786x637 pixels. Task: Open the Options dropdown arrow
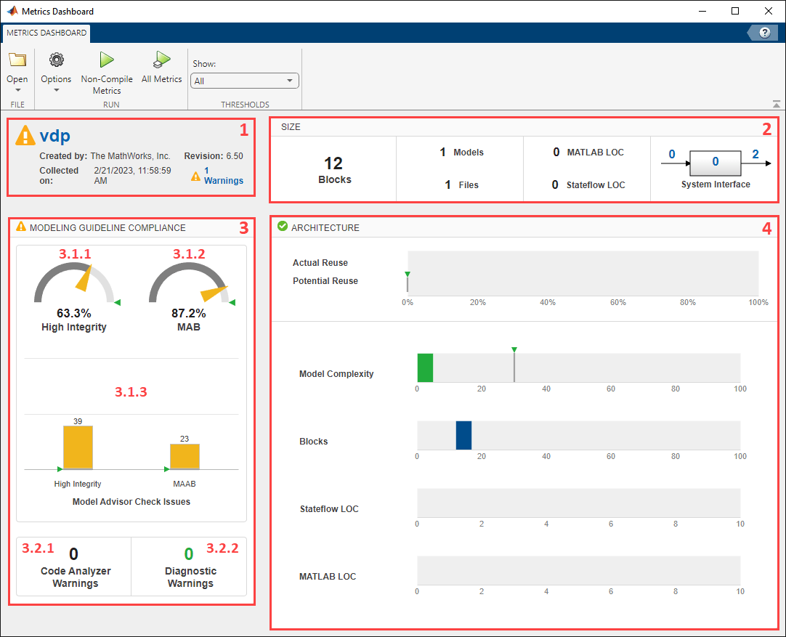[56, 91]
